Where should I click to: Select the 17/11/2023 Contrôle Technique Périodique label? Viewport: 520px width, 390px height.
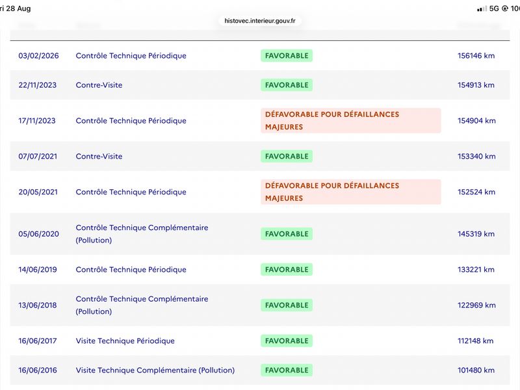pyautogui.click(x=131, y=121)
